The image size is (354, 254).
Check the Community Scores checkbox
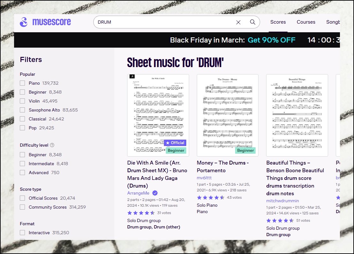pyautogui.click(x=22, y=207)
